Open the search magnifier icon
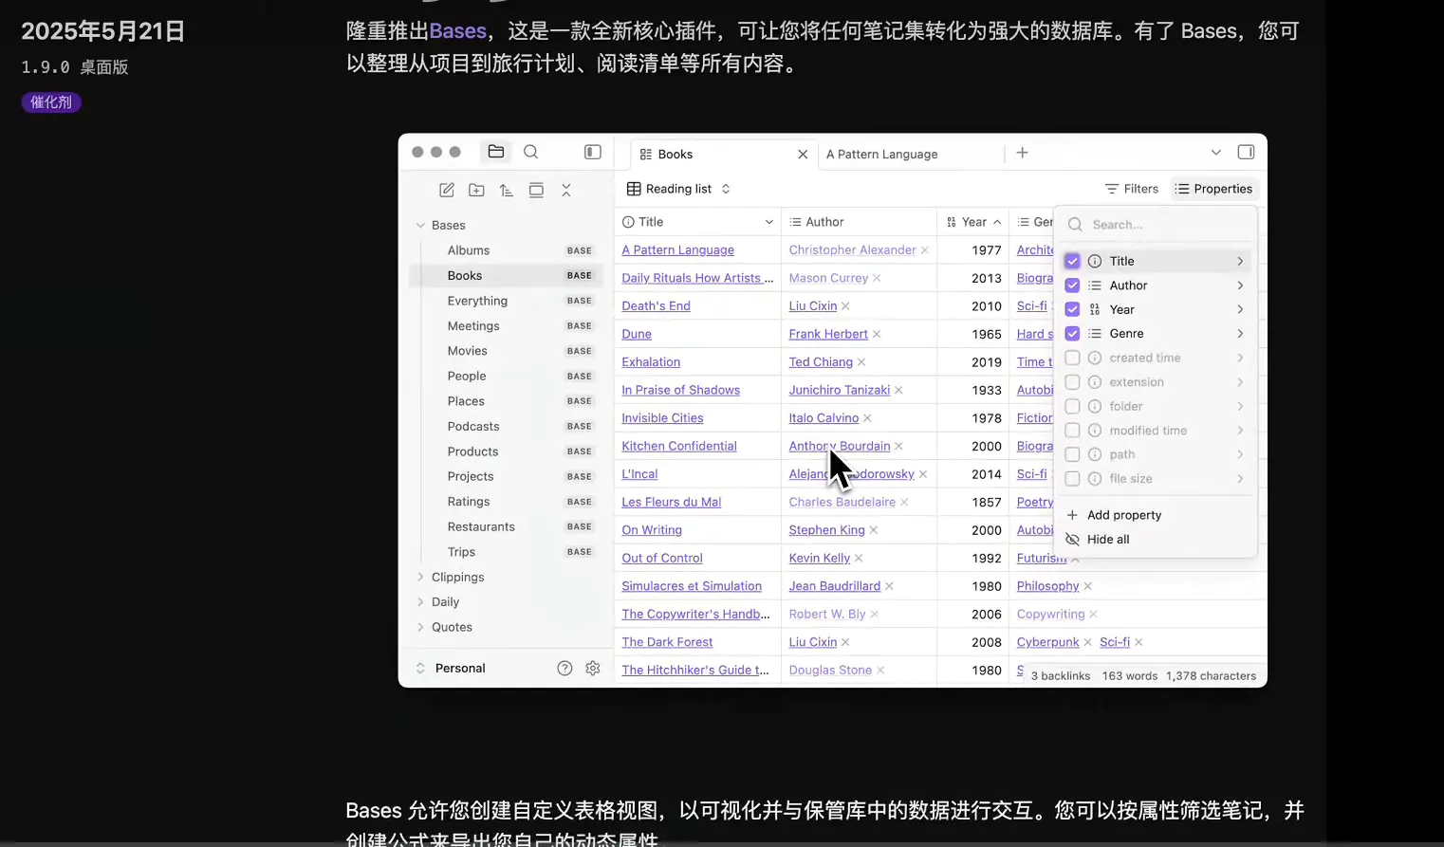 (x=531, y=152)
